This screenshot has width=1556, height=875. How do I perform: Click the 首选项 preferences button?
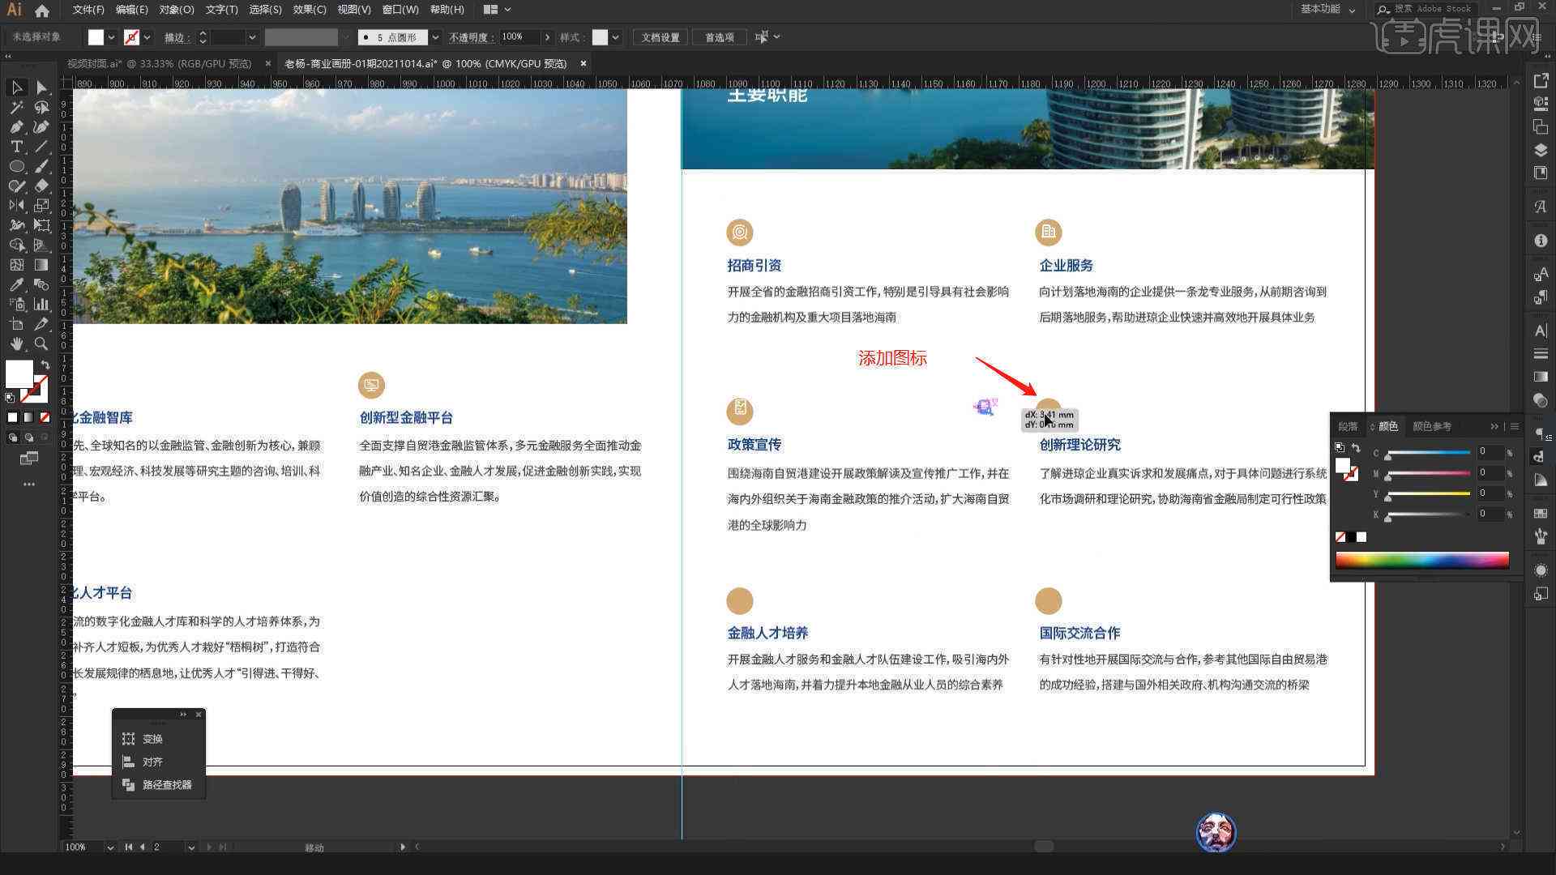(719, 37)
